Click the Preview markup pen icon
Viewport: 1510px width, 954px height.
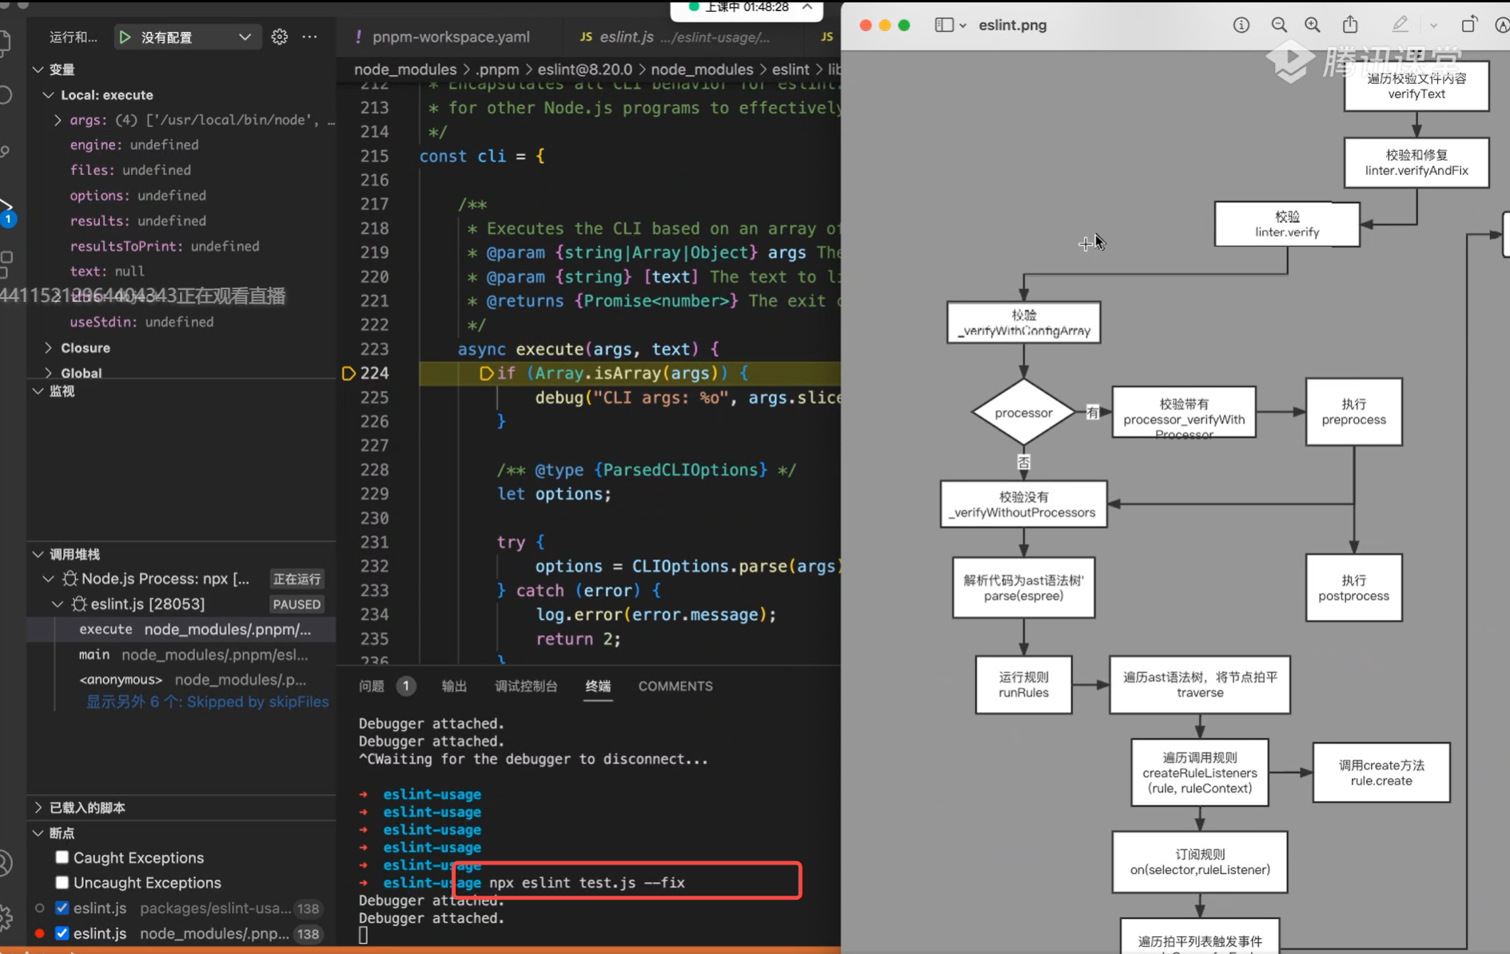click(1399, 25)
